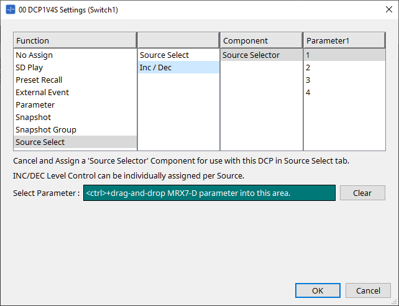This screenshot has width=399, height=306.
Task: Pick Parameter from the Function list
Action: coord(75,105)
